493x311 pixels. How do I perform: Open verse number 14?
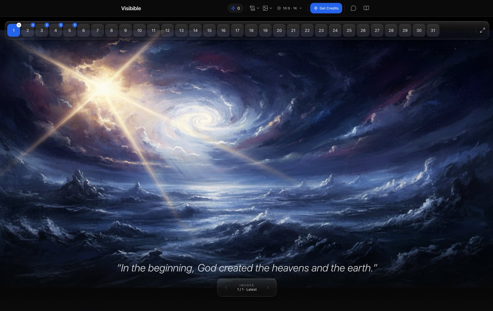coord(195,30)
